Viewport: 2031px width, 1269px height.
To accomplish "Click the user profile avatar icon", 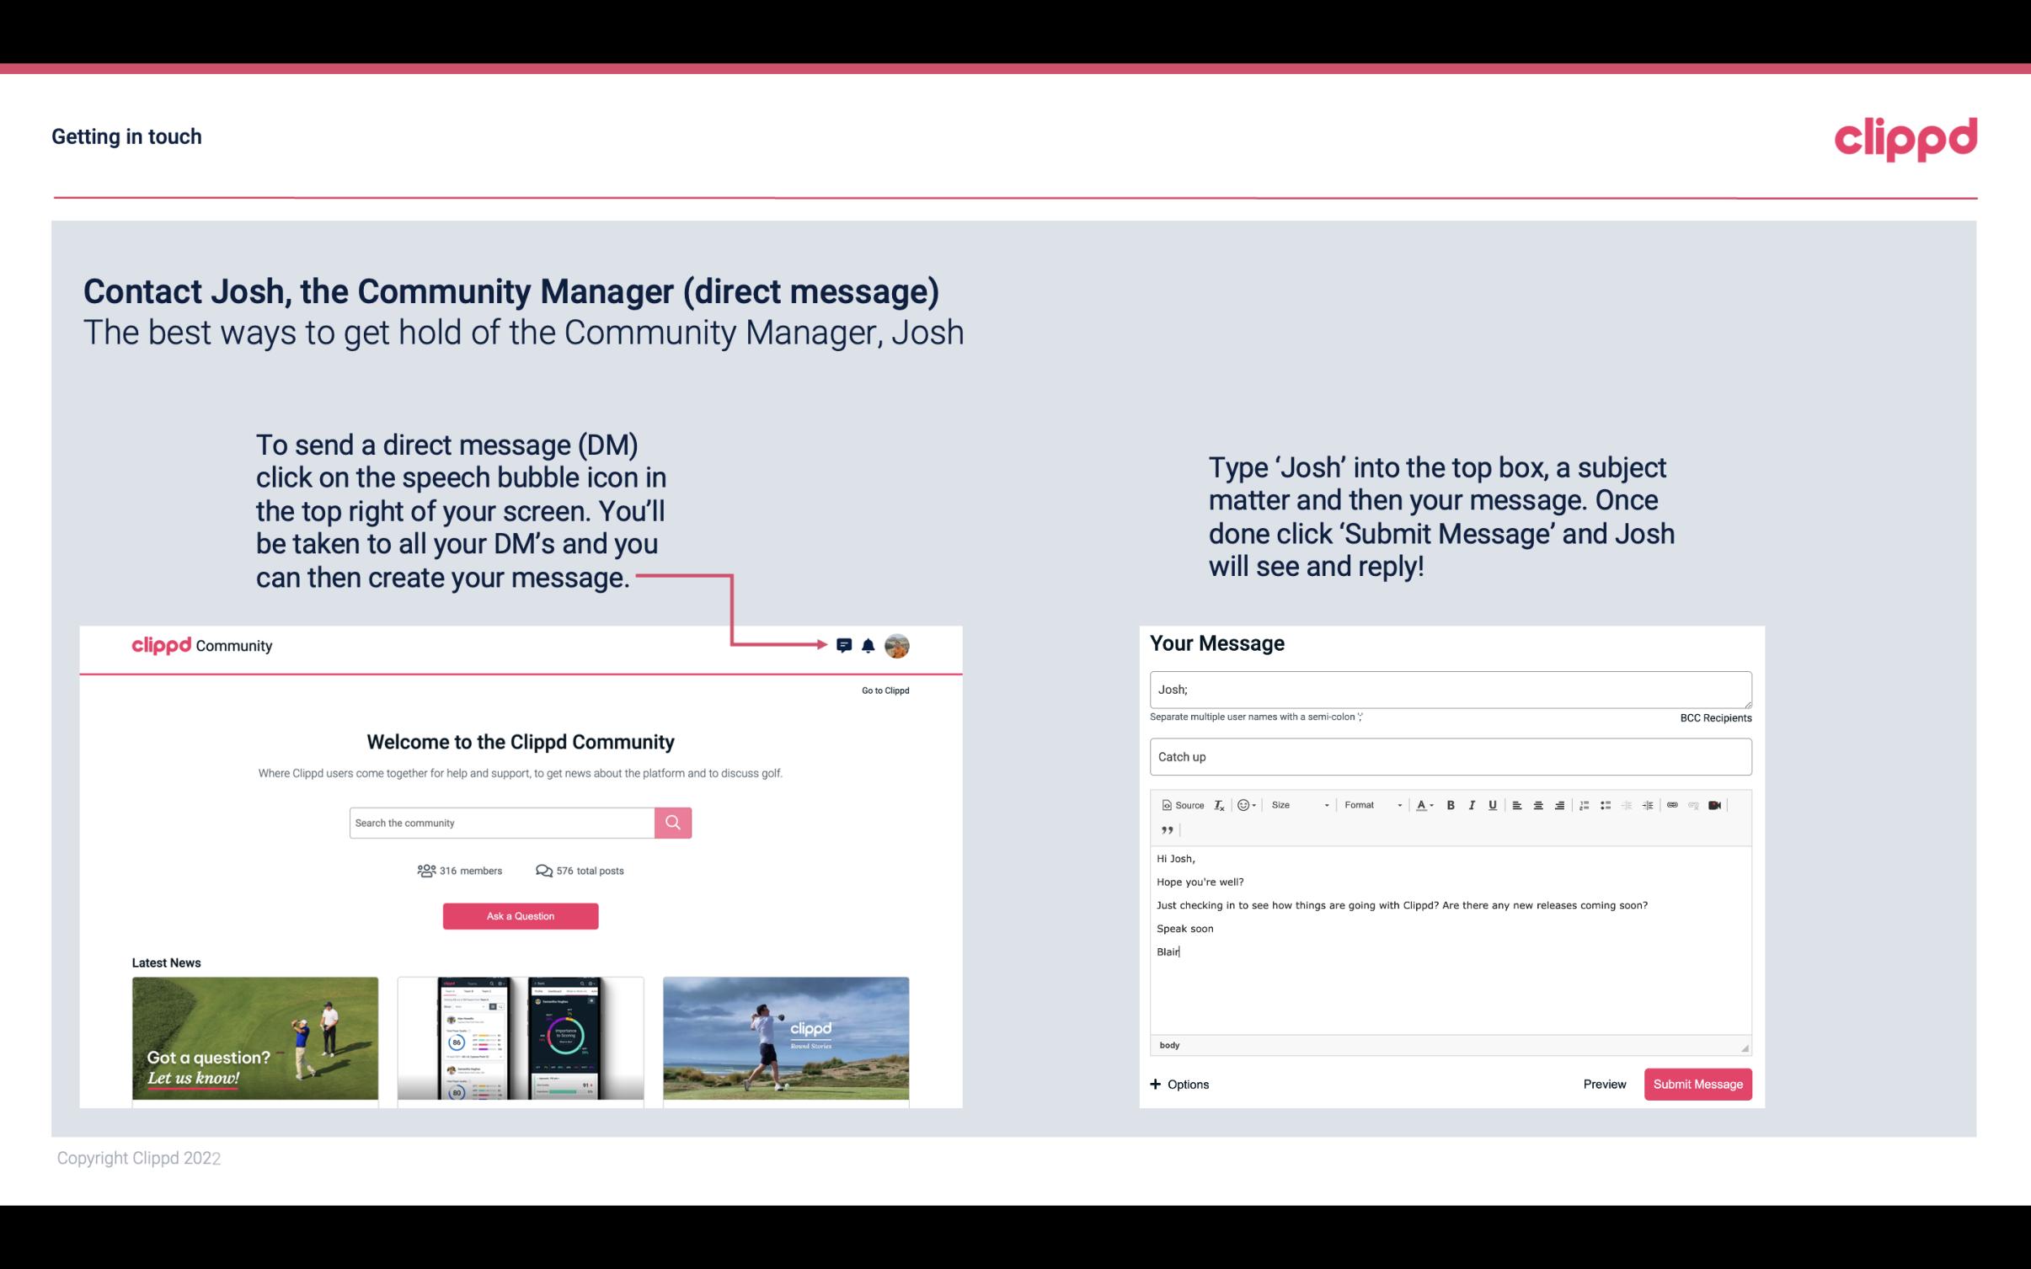I will tap(898, 646).
